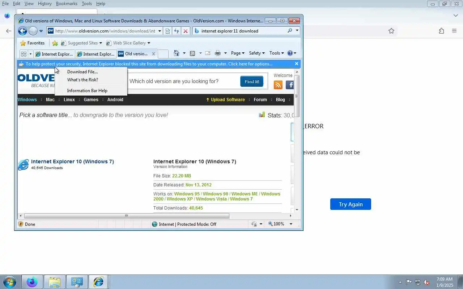Click the Read Mail icon in command bar
This screenshot has height=289, width=463.
(208, 53)
